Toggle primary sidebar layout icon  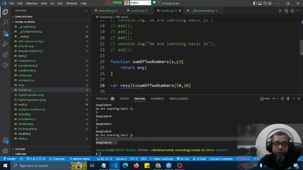(255, 3)
